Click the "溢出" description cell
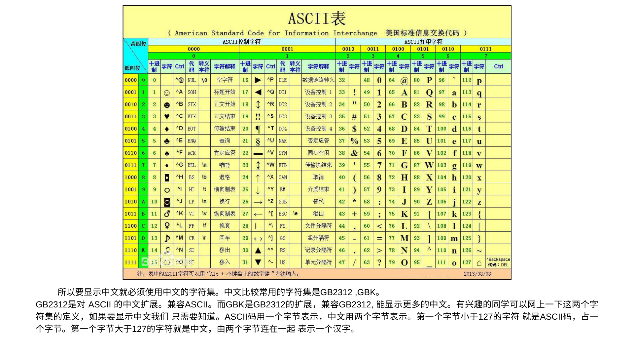The height and width of the screenshot is (357, 634). 318,214
